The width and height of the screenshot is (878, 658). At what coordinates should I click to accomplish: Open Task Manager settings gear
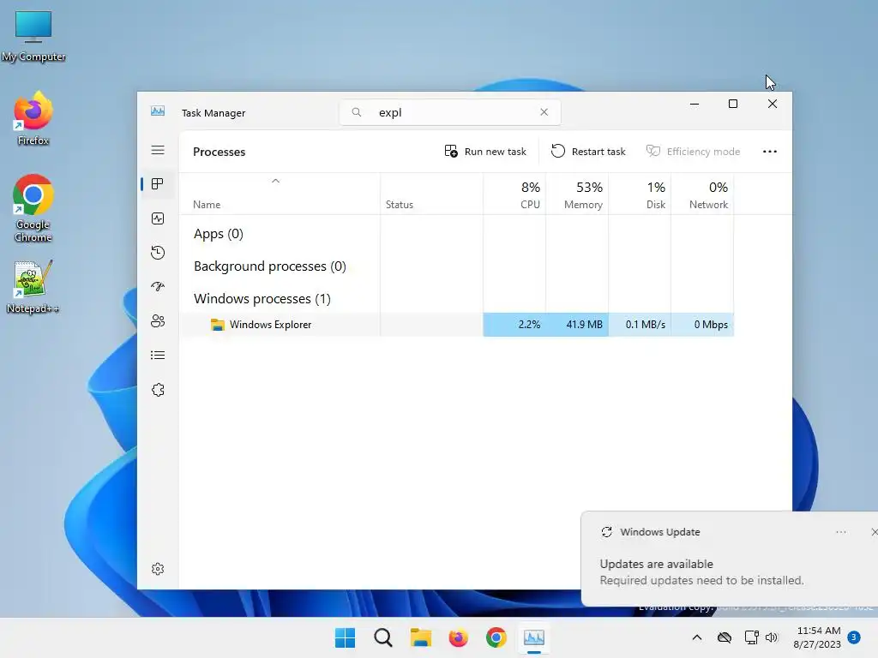158,569
